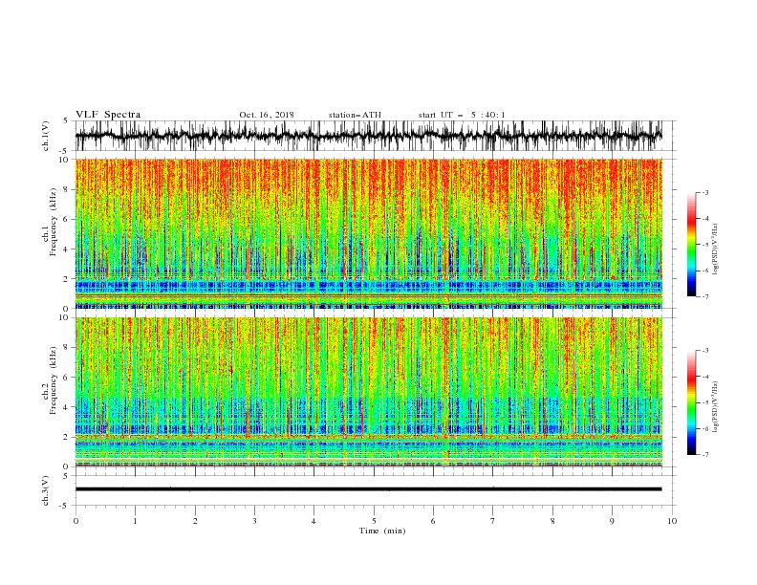Click the lower ch.2 PSD colorbar

pyautogui.click(x=692, y=402)
